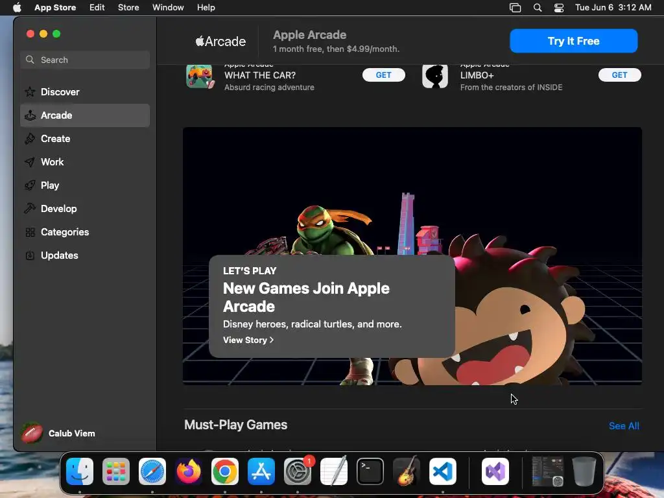Open TextEdit from the Dock
This screenshot has width=664, height=498.
click(x=334, y=471)
